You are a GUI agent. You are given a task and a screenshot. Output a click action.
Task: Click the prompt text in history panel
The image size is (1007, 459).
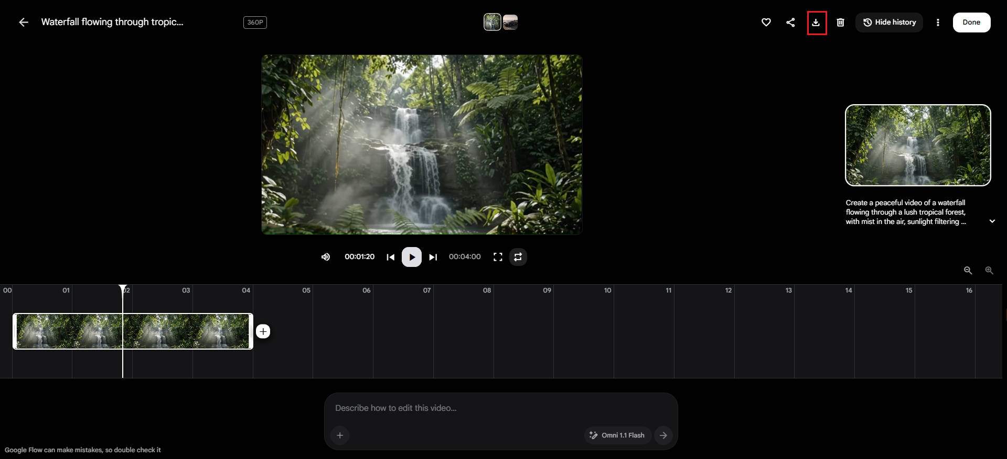pyautogui.click(x=906, y=212)
